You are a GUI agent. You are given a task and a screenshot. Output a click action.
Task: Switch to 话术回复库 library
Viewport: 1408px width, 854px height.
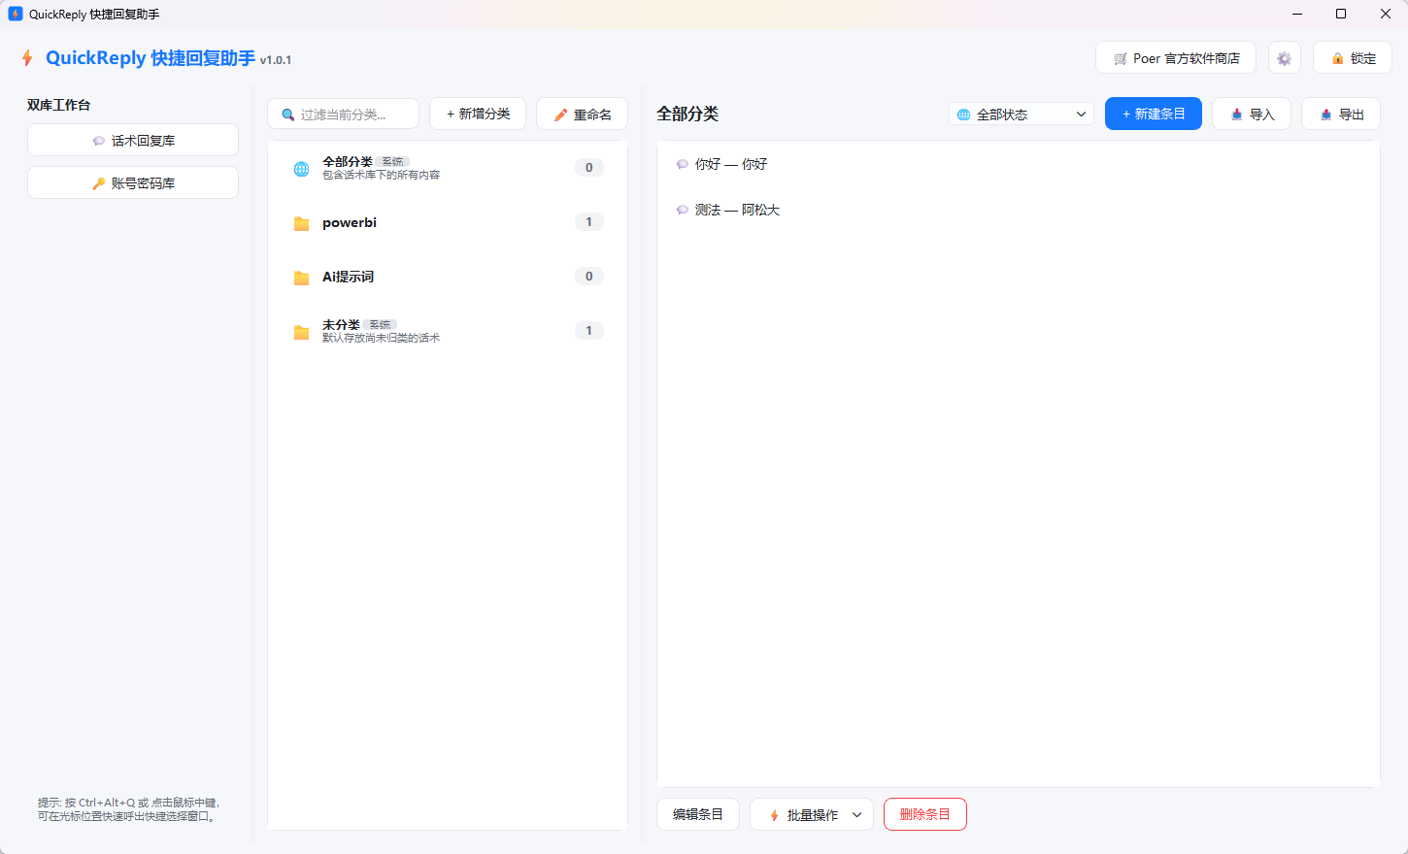tap(133, 140)
